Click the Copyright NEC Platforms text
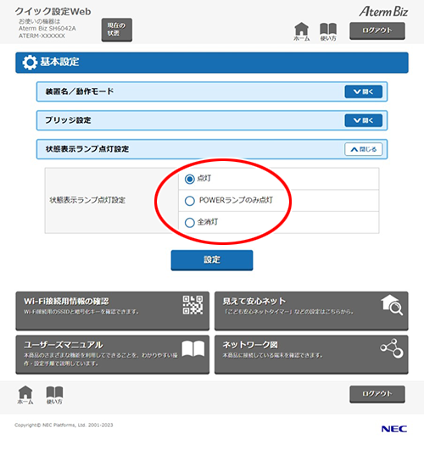The height and width of the screenshot is (450, 424). point(64,425)
